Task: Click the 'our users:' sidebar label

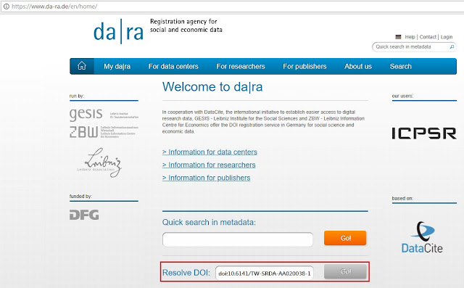Action: click(x=402, y=96)
